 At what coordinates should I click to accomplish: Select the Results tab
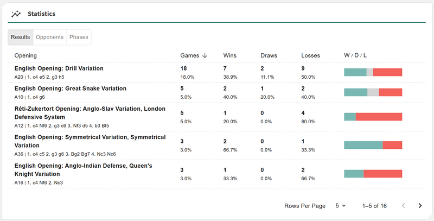21,37
